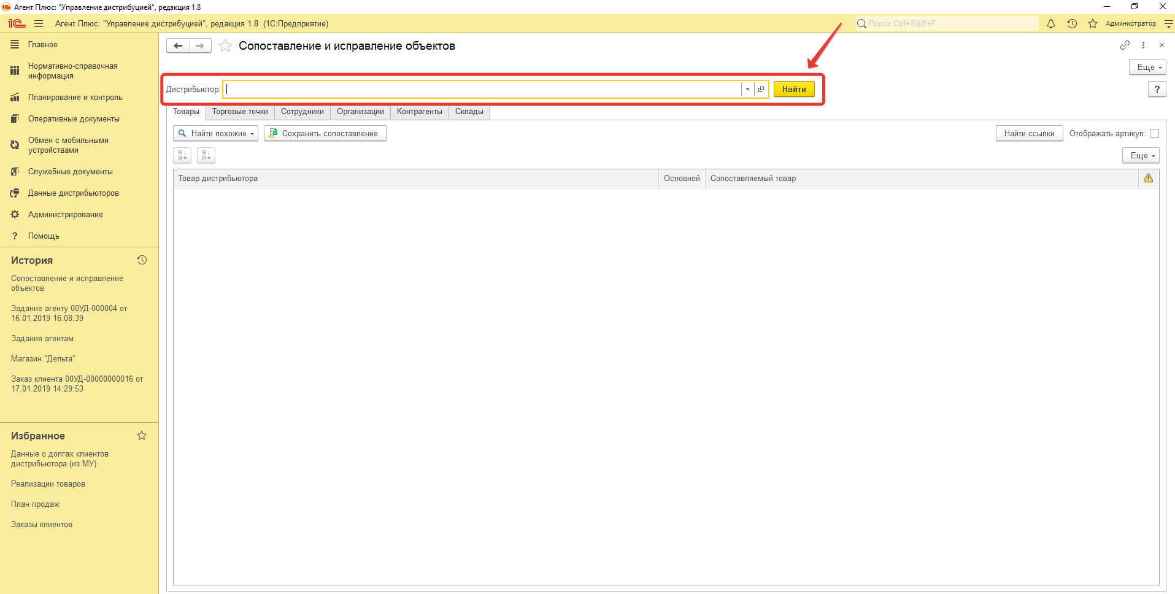1175x594 pixels.
Task: Click the История panel clock icon
Action: point(142,260)
